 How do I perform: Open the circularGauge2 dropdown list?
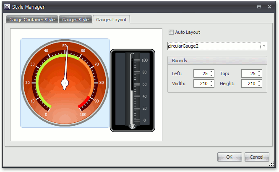tap(264, 46)
